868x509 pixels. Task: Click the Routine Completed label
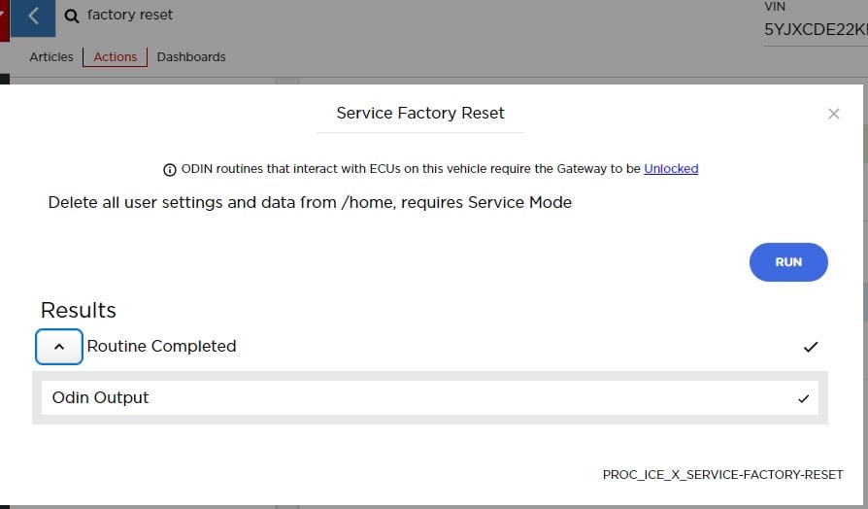pyautogui.click(x=161, y=347)
